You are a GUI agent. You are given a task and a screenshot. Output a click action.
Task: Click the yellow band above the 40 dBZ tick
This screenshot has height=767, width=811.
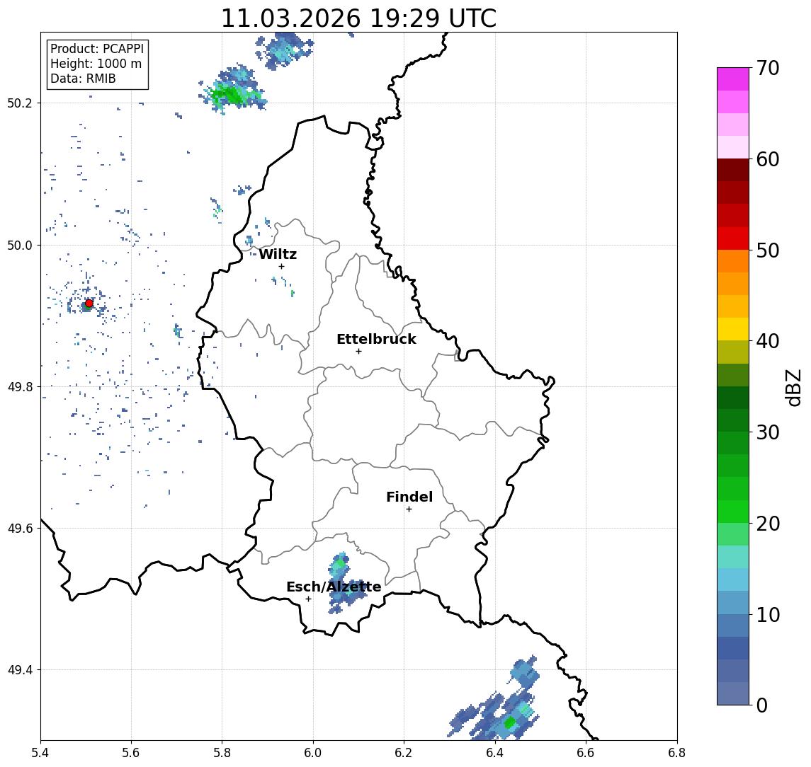733,329
